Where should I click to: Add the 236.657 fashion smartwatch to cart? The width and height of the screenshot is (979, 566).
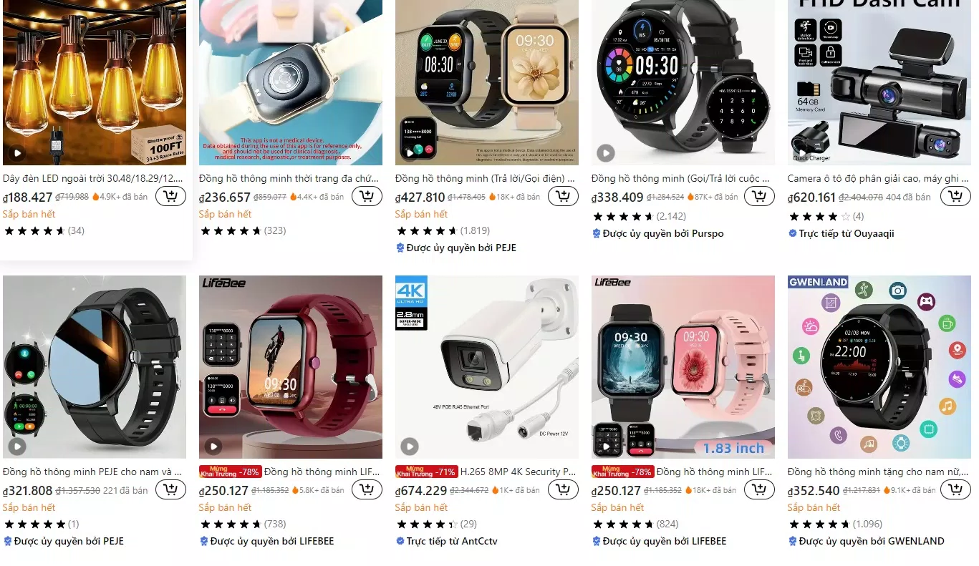click(367, 196)
